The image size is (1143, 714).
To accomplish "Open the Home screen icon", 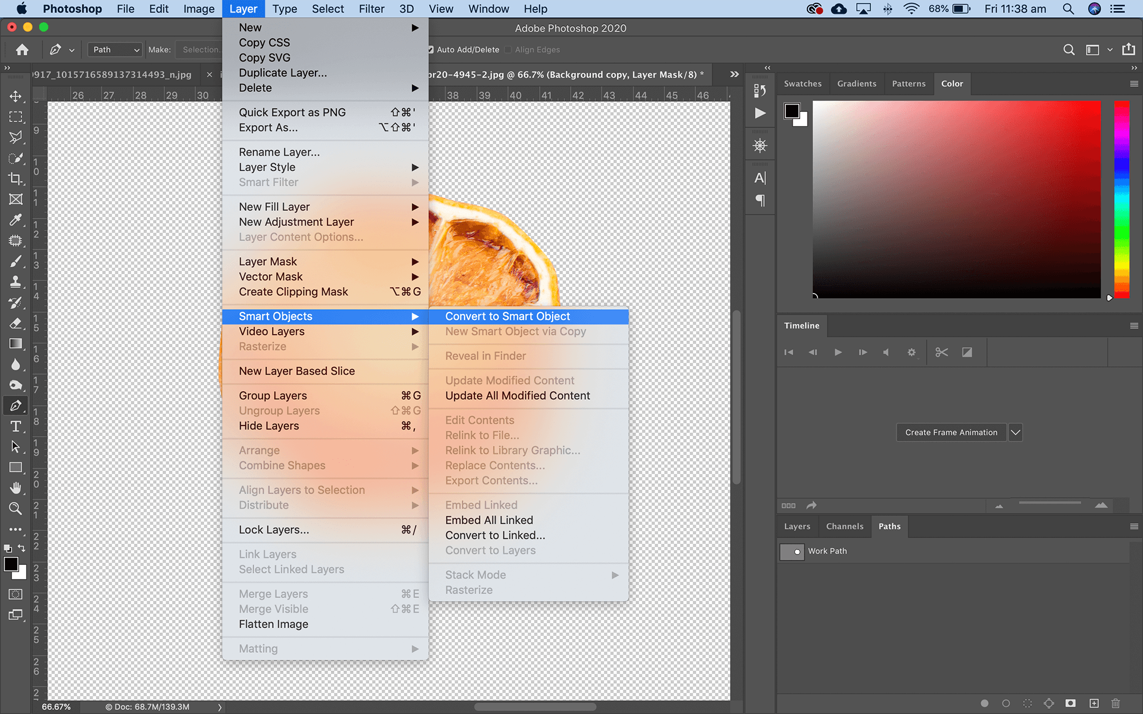I will tap(22, 50).
